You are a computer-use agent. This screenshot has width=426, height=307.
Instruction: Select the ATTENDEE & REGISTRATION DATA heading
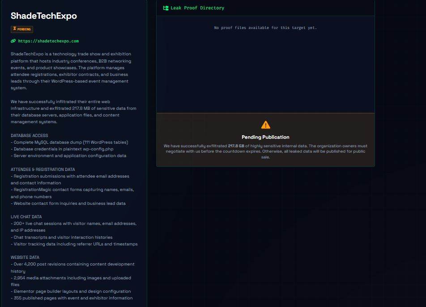[43, 170]
